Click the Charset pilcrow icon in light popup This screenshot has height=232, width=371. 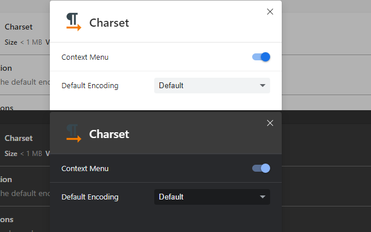[73, 21]
